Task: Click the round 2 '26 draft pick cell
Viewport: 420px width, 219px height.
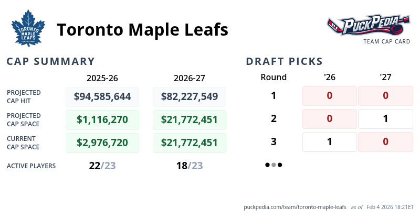Action: coord(330,119)
